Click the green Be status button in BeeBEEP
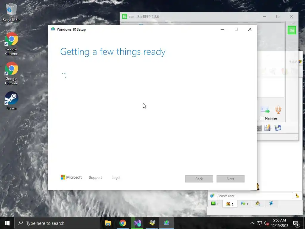The image size is (305, 229). [x=292, y=30]
